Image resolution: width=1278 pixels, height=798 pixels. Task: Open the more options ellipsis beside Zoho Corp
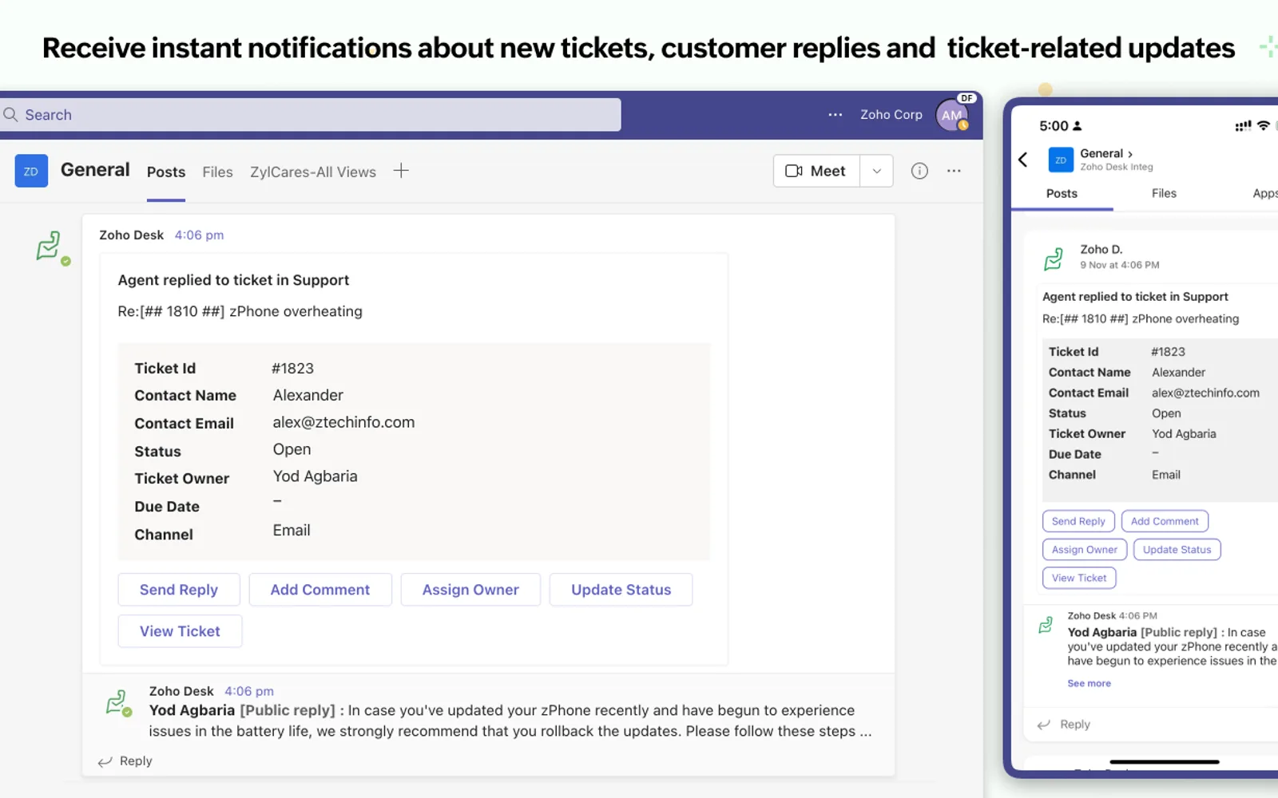click(835, 115)
